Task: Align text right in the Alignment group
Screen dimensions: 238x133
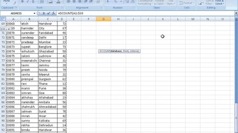Action: 79,1
